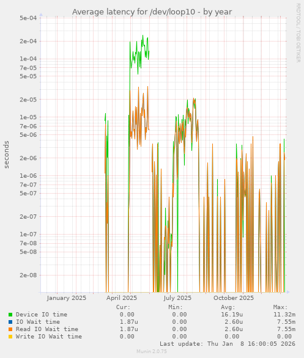Viewport: 304px width, 358px height.
Task: Click the '5e-04' y-axis label
Action: coord(28,18)
